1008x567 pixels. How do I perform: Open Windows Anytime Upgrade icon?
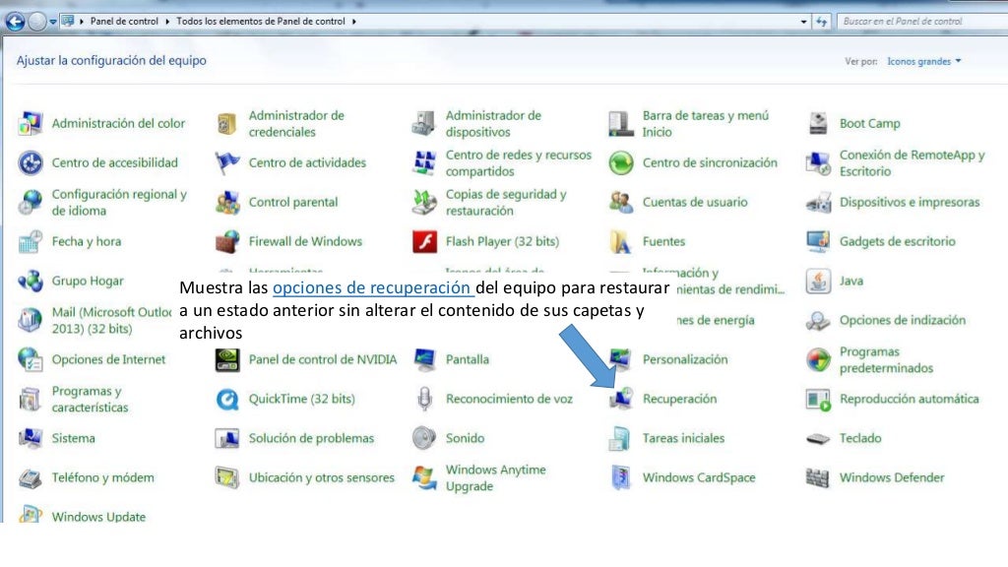tap(423, 477)
